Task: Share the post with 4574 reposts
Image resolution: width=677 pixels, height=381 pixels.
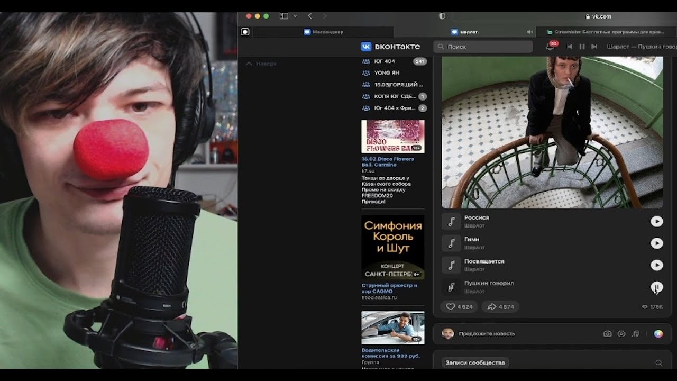Action: [x=500, y=306]
